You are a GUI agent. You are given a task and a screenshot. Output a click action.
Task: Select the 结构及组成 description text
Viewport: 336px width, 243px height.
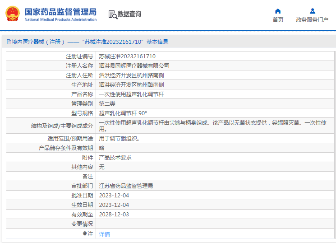212,126
